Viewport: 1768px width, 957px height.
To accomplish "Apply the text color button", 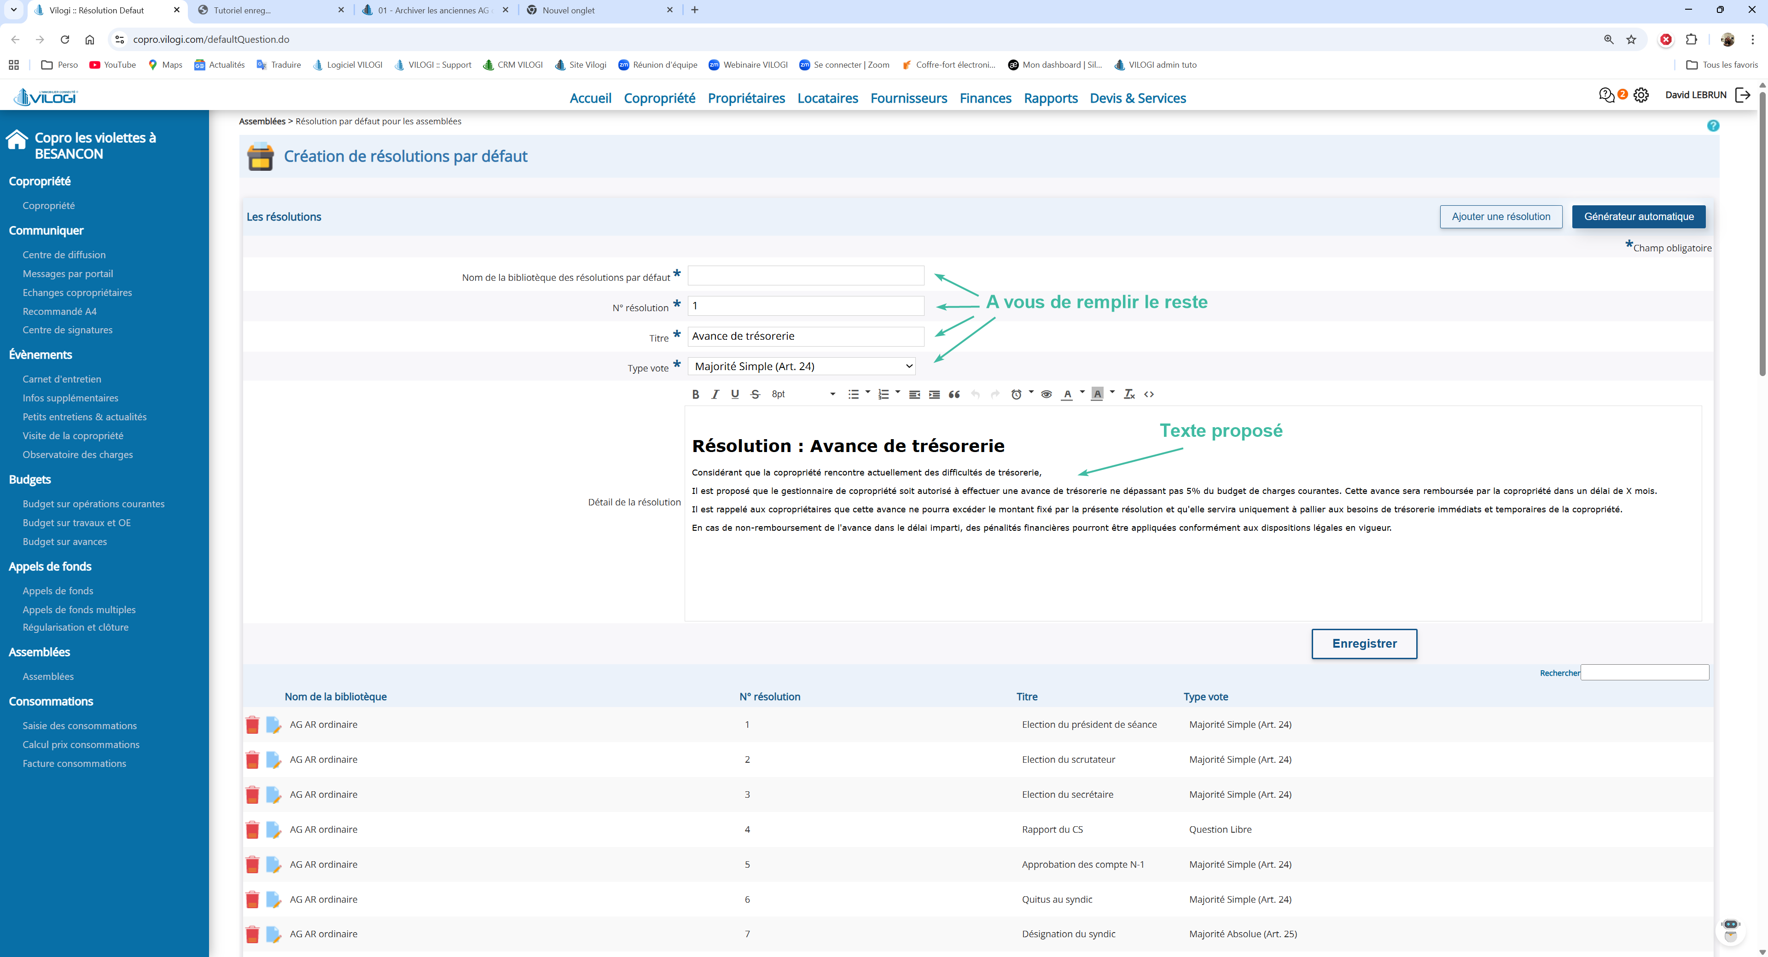I will click(x=1067, y=394).
